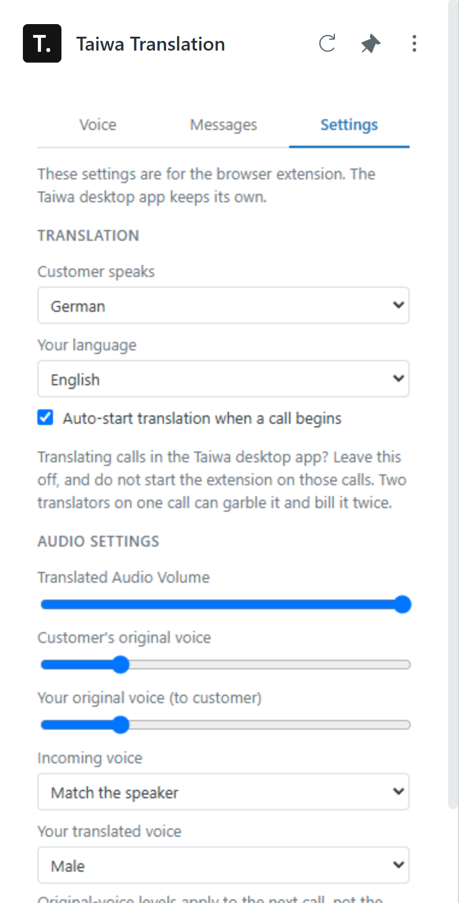Select the Settings tab
This screenshot has width=459, height=903.
[349, 125]
